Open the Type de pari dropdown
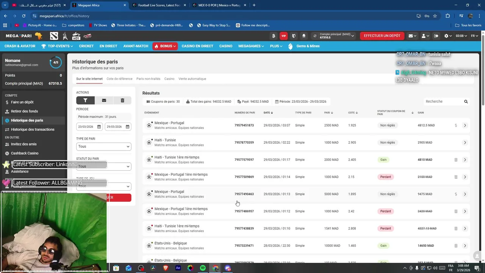Viewport: 485px width, 273px height. coord(103,146)
